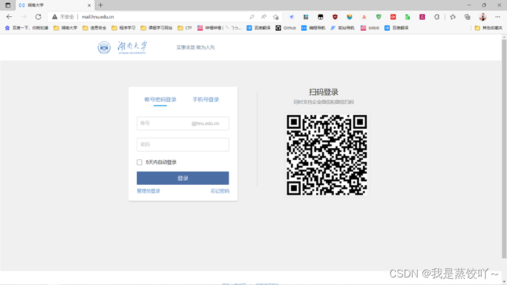
Task: View the 不安全 site security warning
Action: (63, 17)
